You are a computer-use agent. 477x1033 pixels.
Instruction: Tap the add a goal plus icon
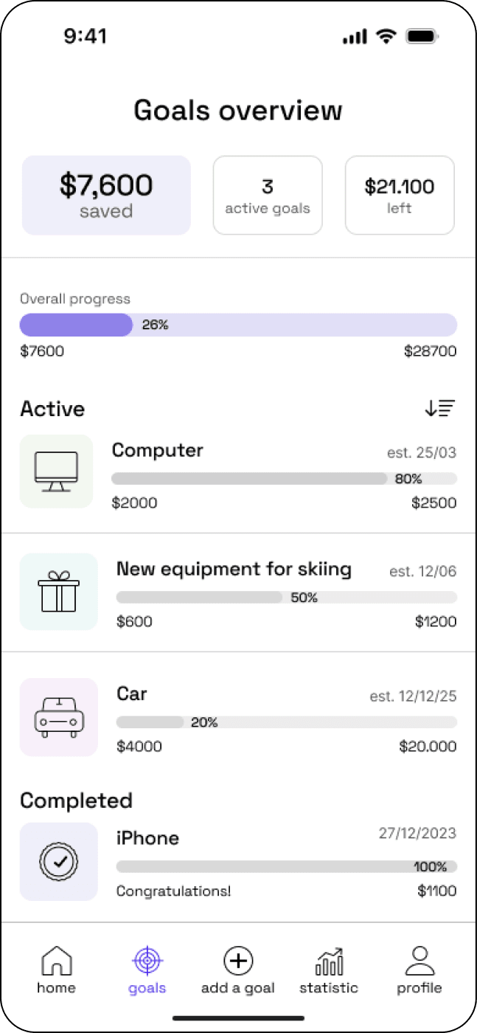point(238,961)
